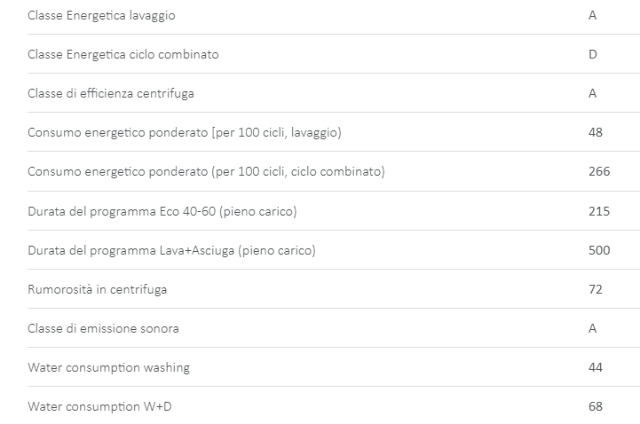Click the "Classe di efficienza centrifuga" label

(111, 93)
